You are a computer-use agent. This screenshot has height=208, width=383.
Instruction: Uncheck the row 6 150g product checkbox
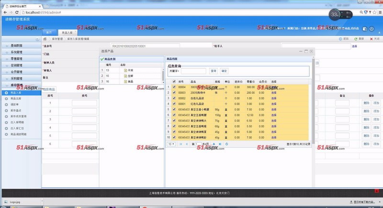click(174, 115)
